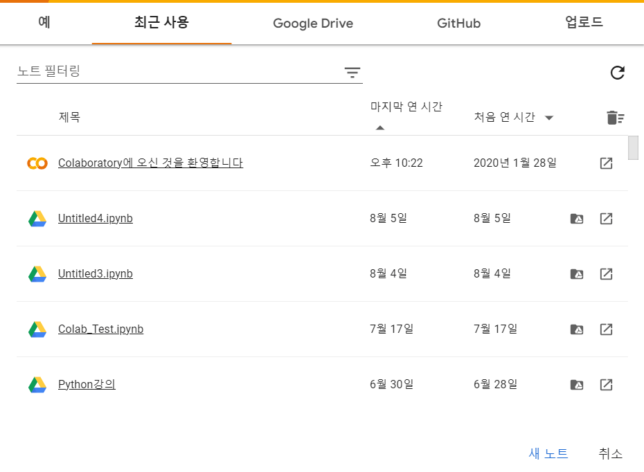This screenshot has height=472, width=644.
Task: Clear recent list with trash icon
Action: click(x=615, y=118)
